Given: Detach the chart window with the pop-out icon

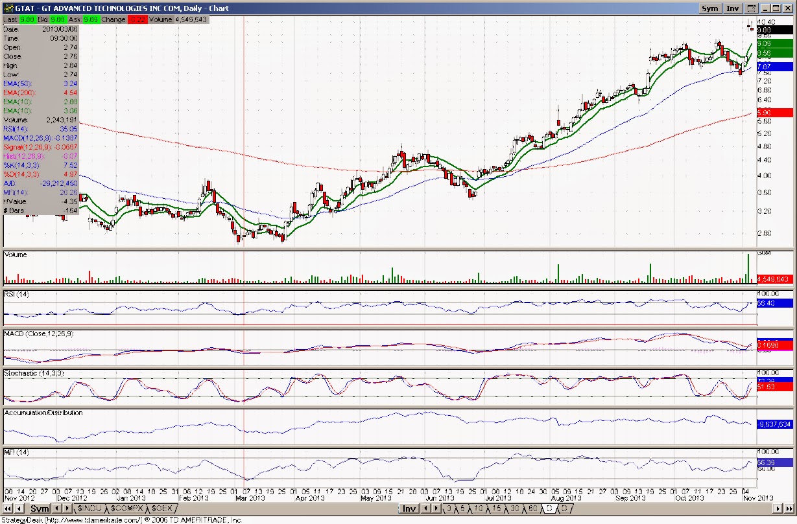Looking at the screenshot, I should pos(752,8).
